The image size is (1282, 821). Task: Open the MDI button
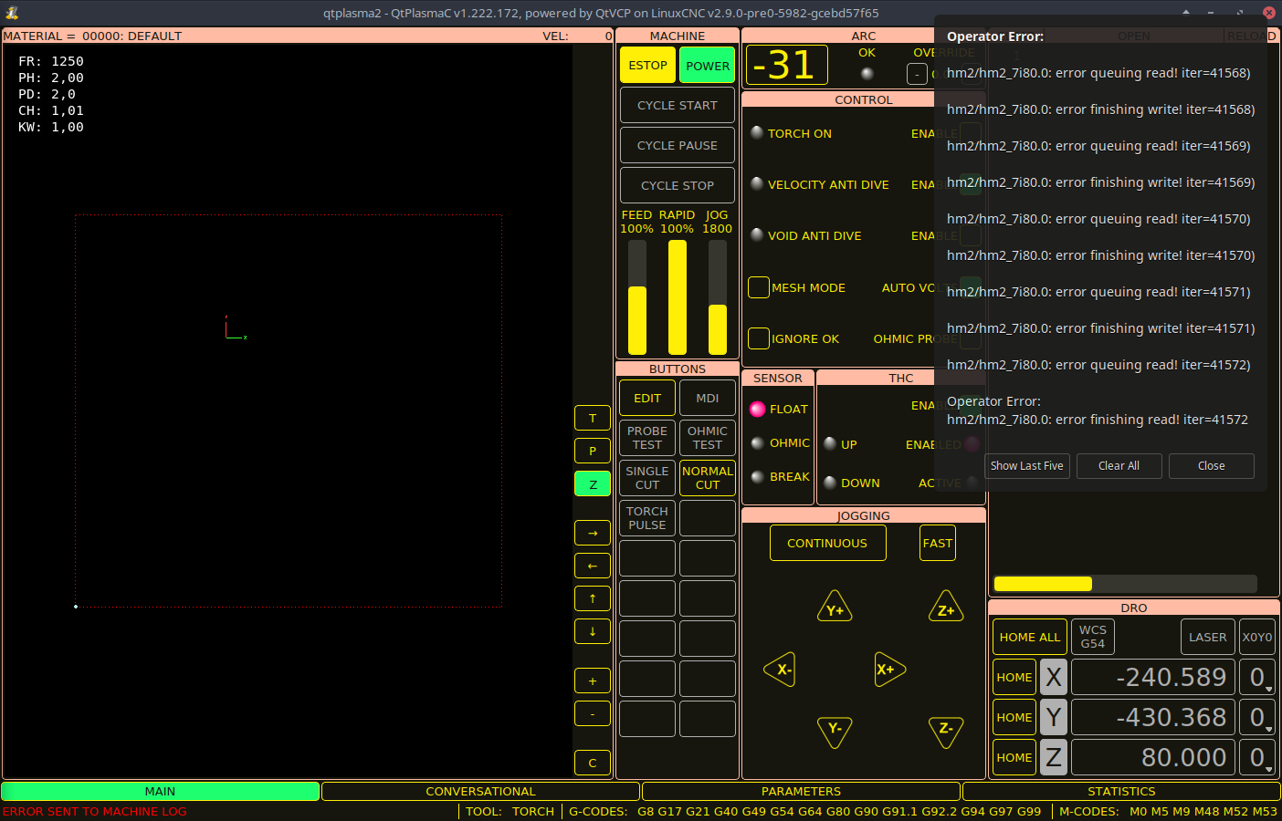[x=708, y=398]
